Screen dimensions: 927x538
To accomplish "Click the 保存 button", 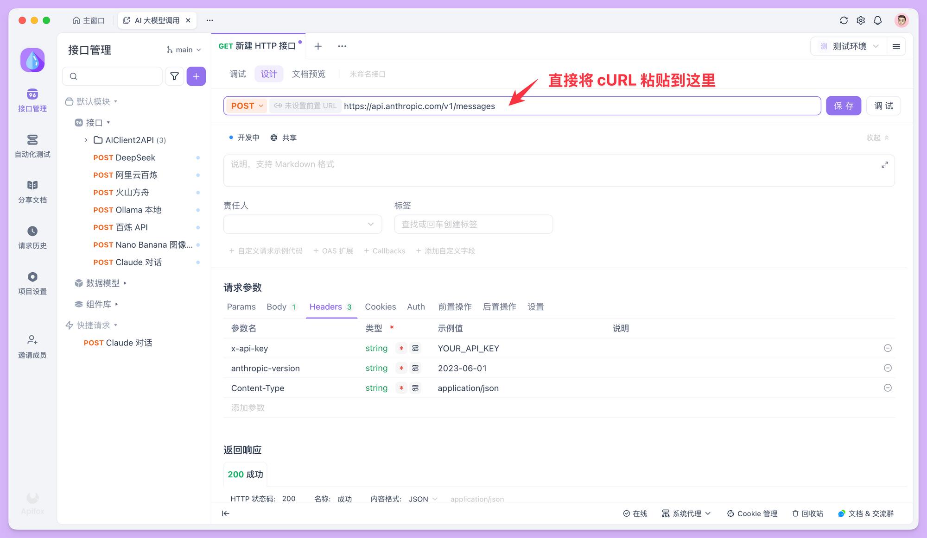I will (843, 106).
